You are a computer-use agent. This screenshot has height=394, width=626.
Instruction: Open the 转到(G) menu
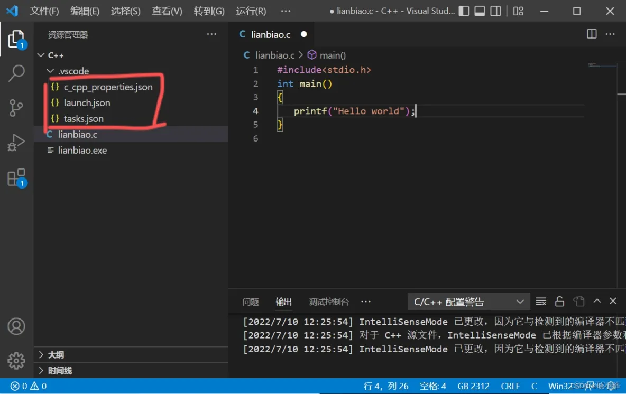(209, 11)
